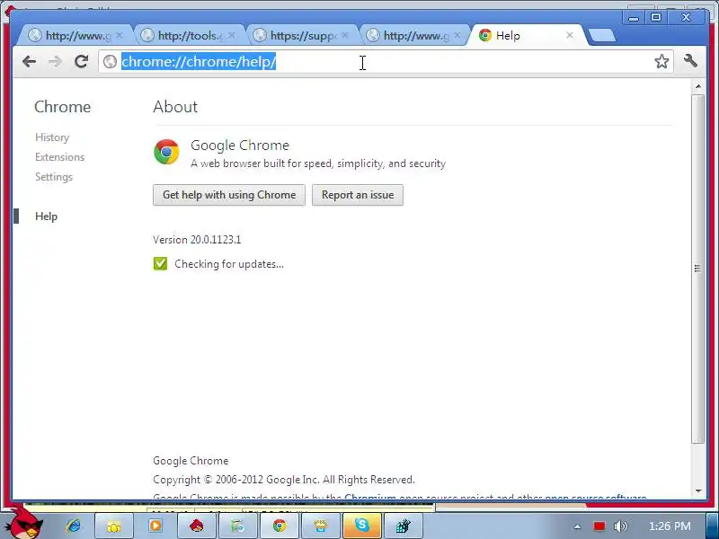Open the last taskbar icon beside Skype
Screen dimensions: 719x539
coord(403,526)
